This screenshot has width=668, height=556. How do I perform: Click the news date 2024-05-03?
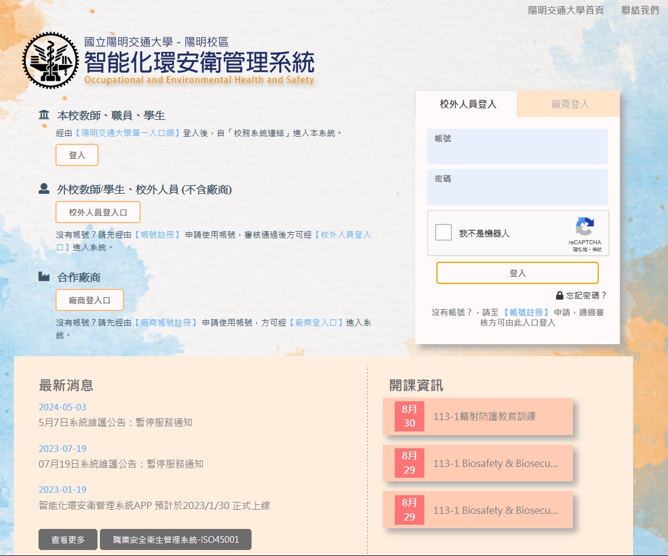pos(62,407)
